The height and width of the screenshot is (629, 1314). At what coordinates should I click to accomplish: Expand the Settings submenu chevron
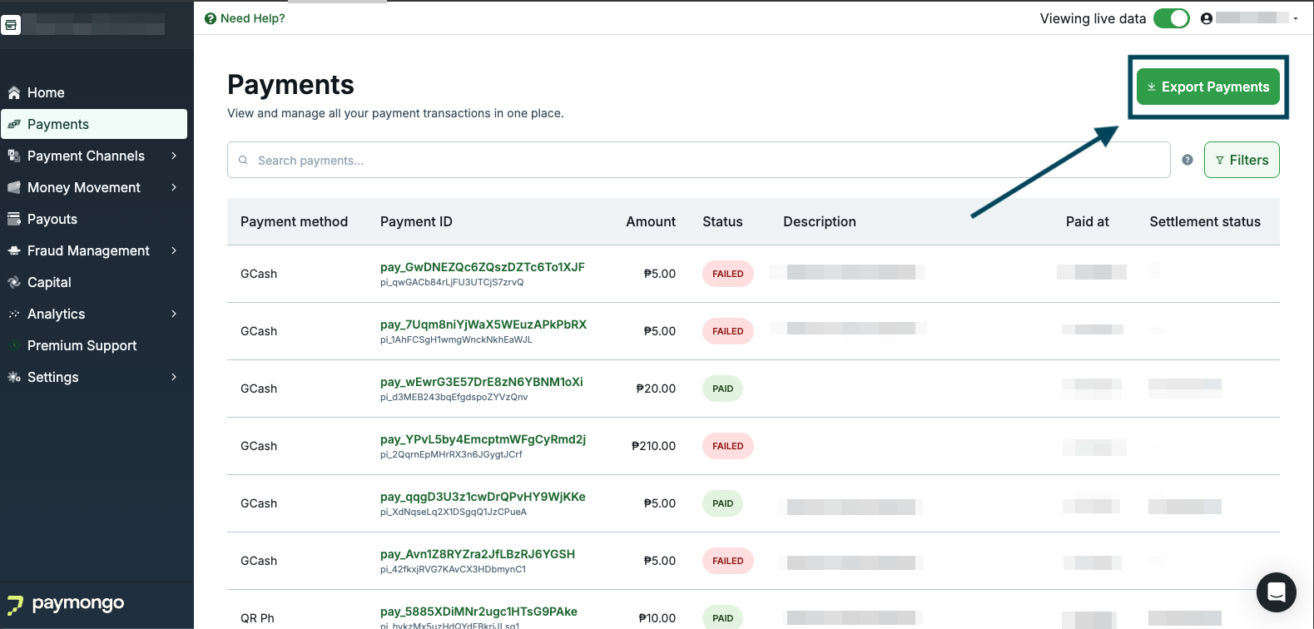(x=174, y=377)
